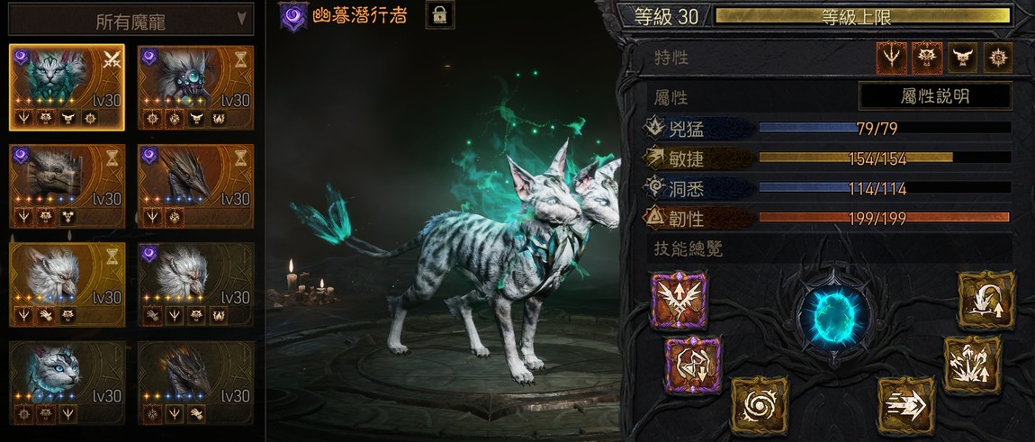This screenshot has width=1035, height=442.
Task: Select the golden burst spikes skill icon
Action: coord(972,365)
